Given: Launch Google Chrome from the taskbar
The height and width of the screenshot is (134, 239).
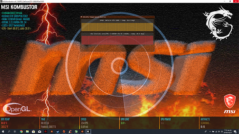Looking at the screenshot, I should click(x=21, y=132).
